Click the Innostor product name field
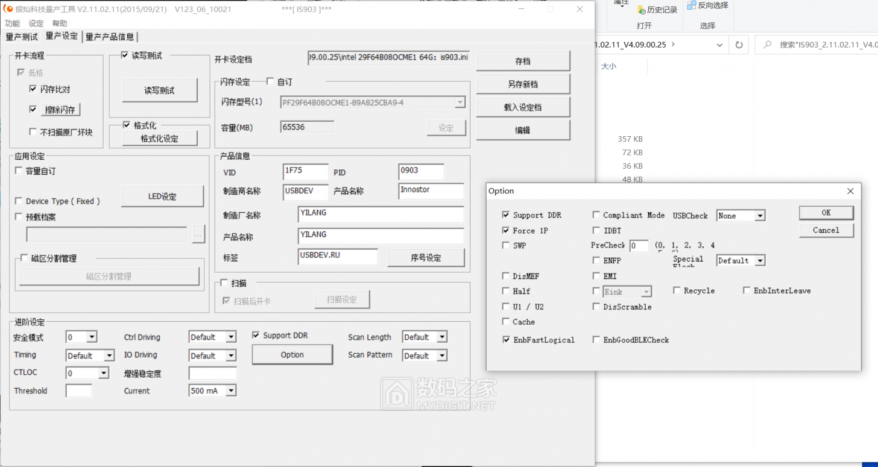 coord(431,191)
